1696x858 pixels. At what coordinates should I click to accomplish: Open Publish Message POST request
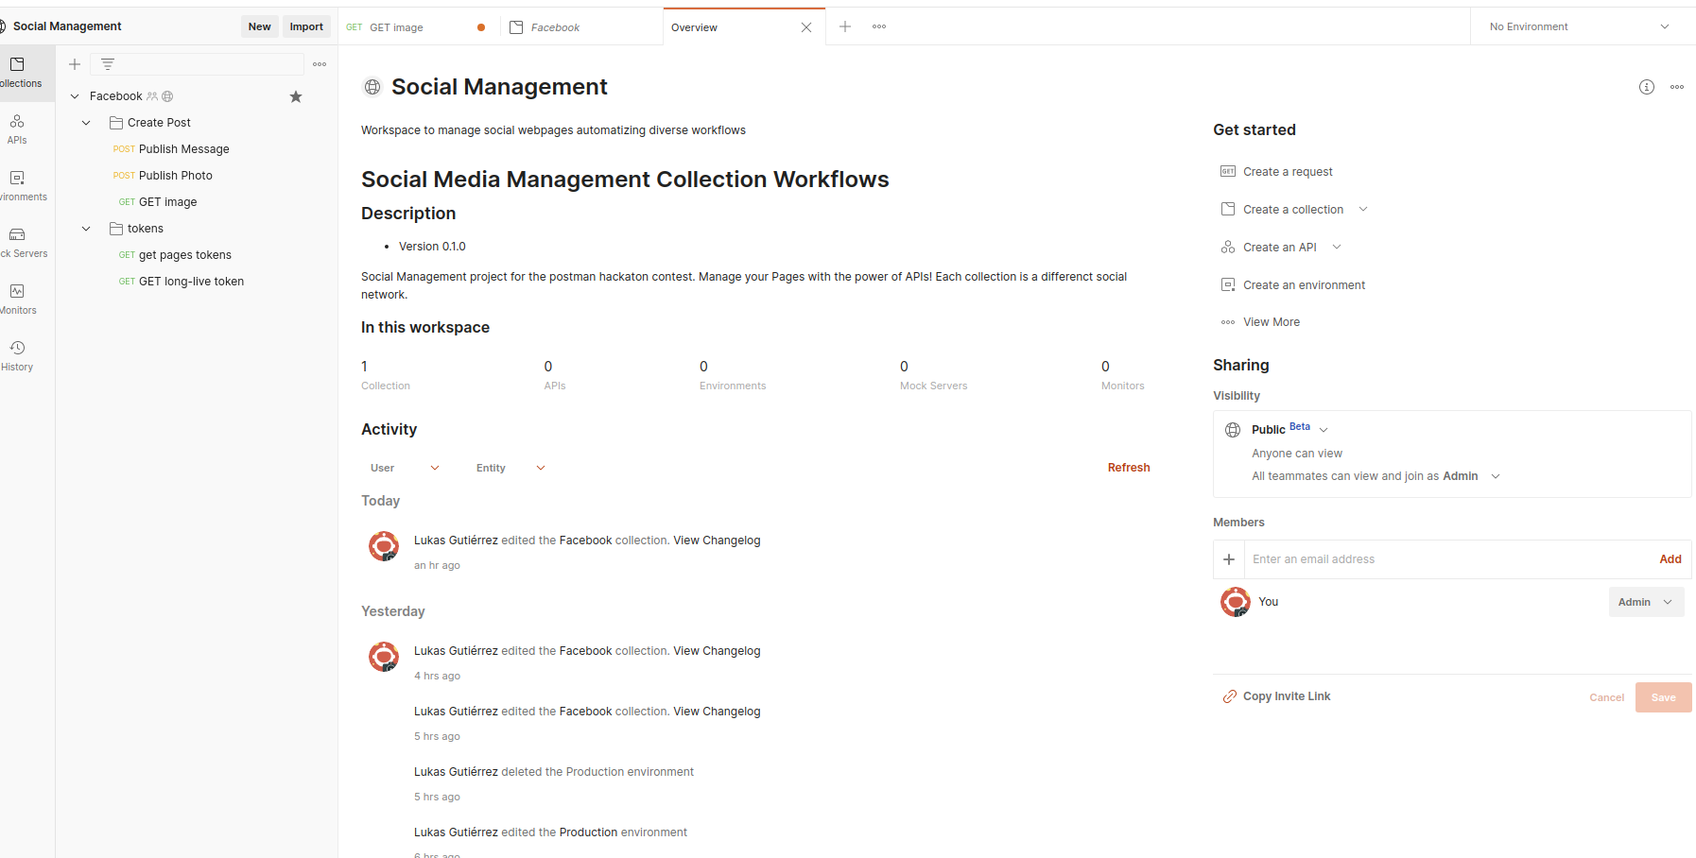(183, 149)
